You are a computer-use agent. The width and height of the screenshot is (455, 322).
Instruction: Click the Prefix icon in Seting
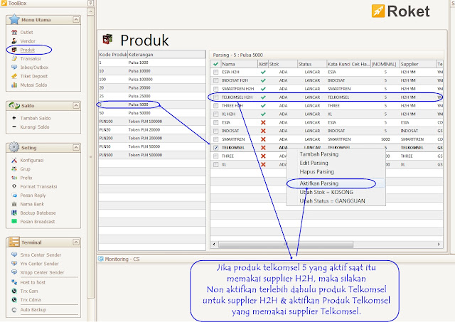point(14,178)
